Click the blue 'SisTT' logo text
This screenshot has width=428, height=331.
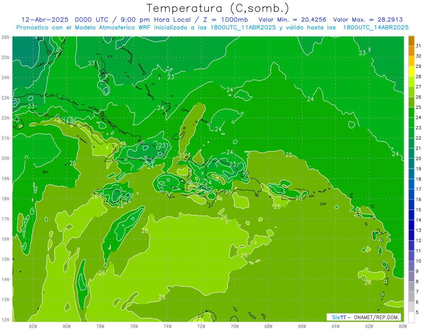[x=339, y=317]
